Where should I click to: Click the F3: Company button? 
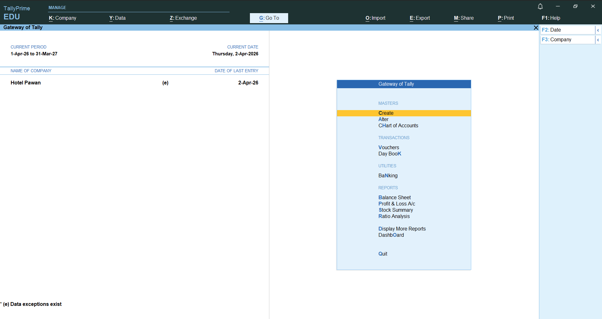tap(568, 40)
